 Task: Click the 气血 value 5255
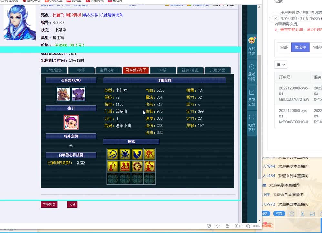click(x=161, y=90)
